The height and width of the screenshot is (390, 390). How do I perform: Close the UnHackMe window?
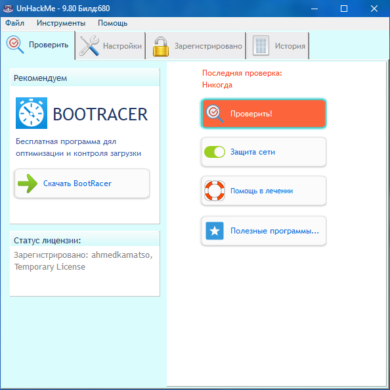click(374, 9)
